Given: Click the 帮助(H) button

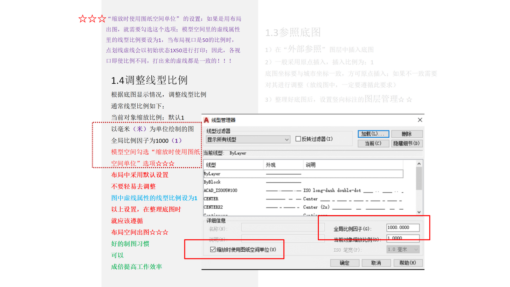Looking at the screenshot, I should tap(408, 263).
